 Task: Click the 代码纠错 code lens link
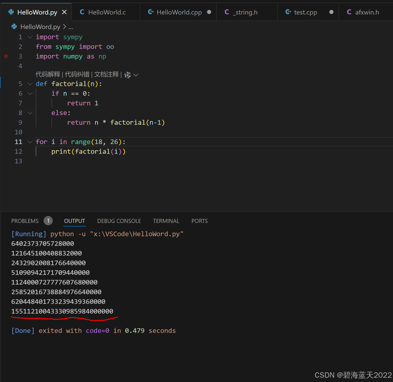pyautogui.click(x=77, y=74)
